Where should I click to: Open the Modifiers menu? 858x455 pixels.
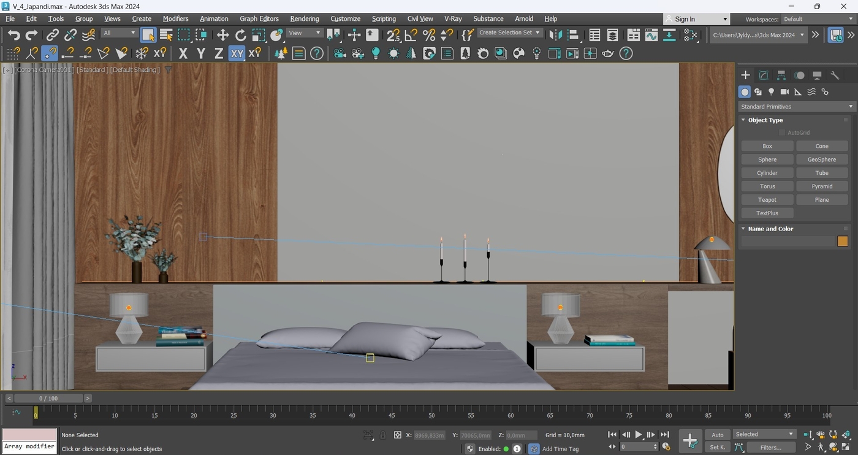point(175,18)
